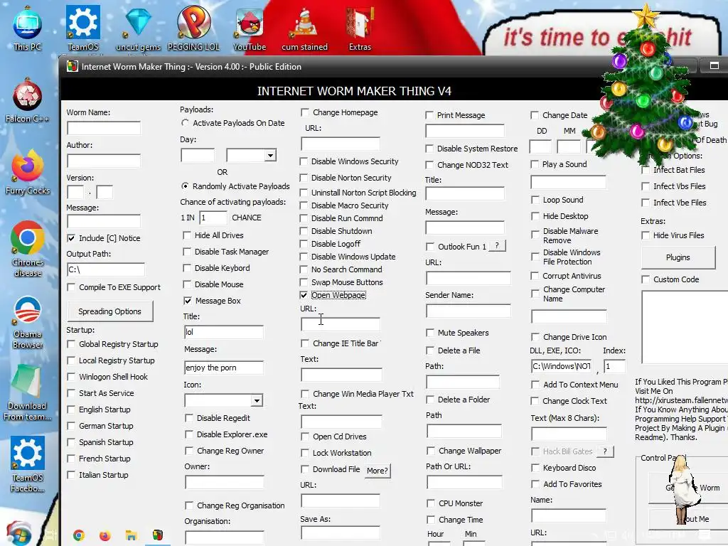Click the Plugins button

[678, 257]
